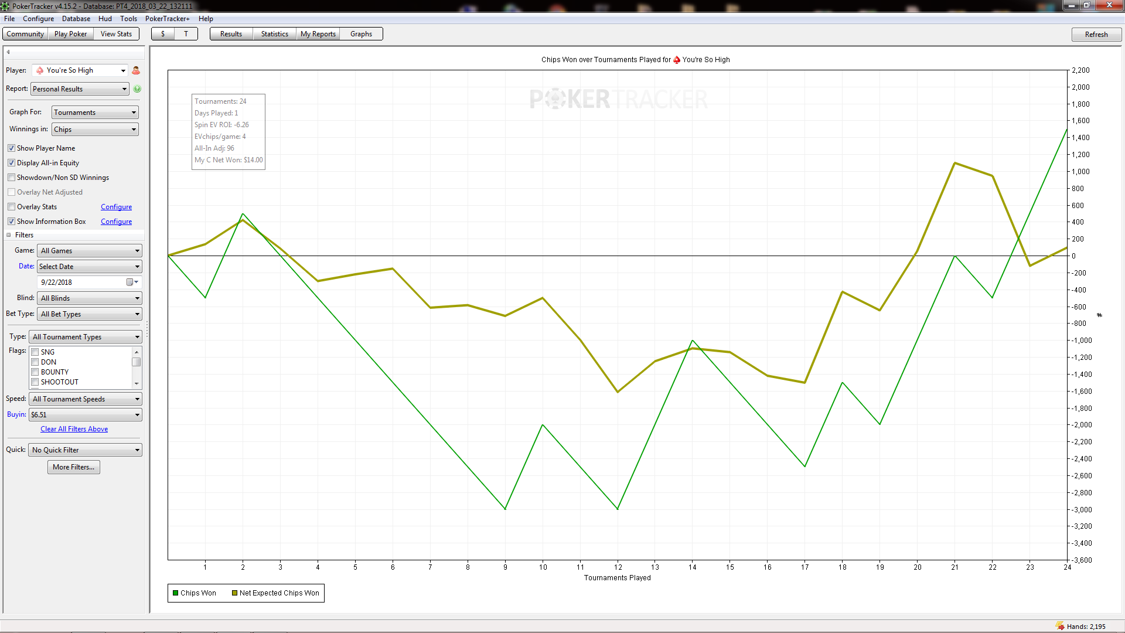Viewport: 1125px width, 633px height.
Task: Check the DON flag
Action: [x=35, y=362]
